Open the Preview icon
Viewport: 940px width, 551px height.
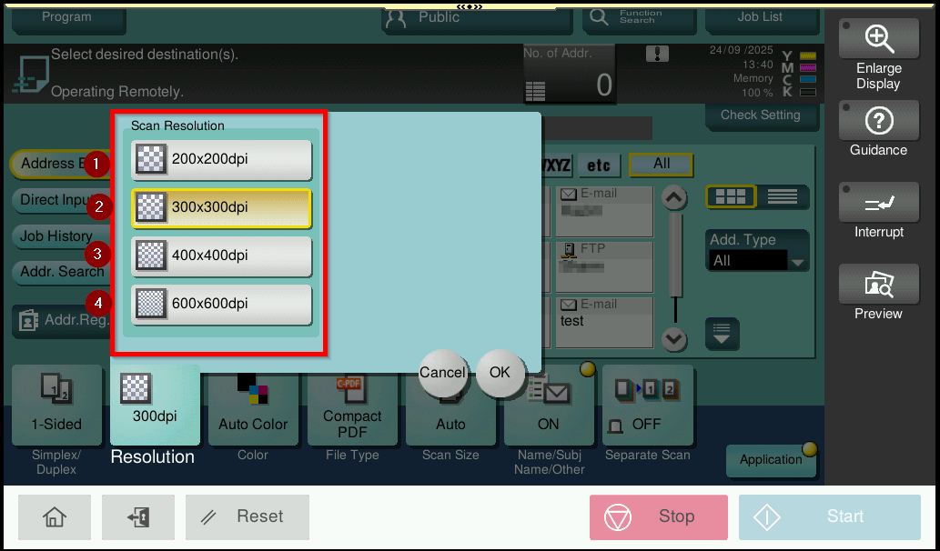tap(878, 286)
